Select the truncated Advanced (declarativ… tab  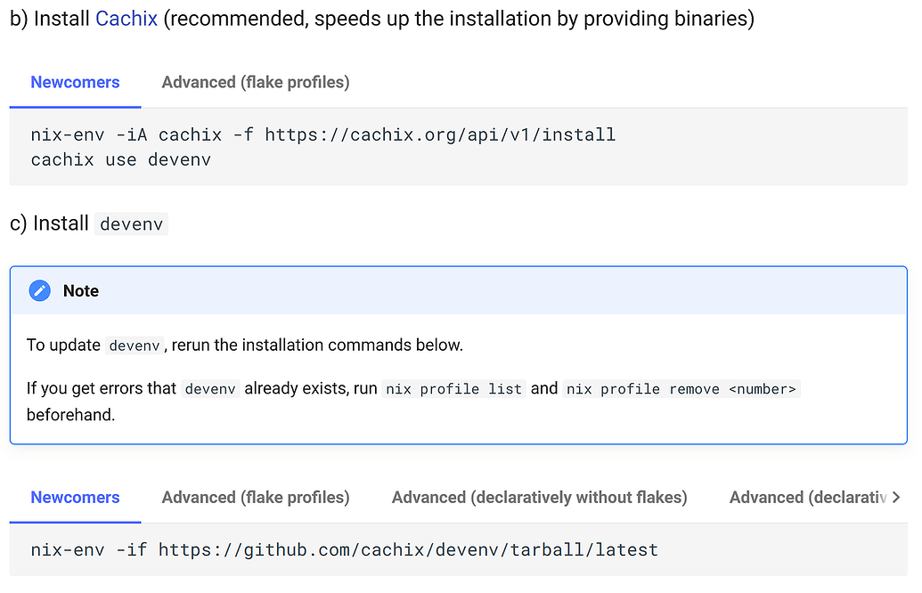808,497
